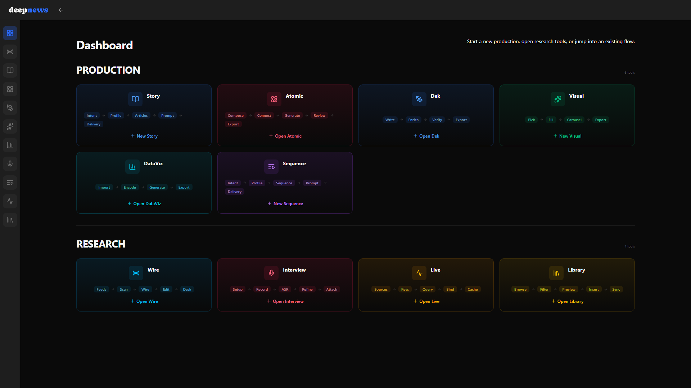691x388 pixels.
Task: Select the Pick step in Visual card
Action: pyautogui.click(x=531, y=120)
